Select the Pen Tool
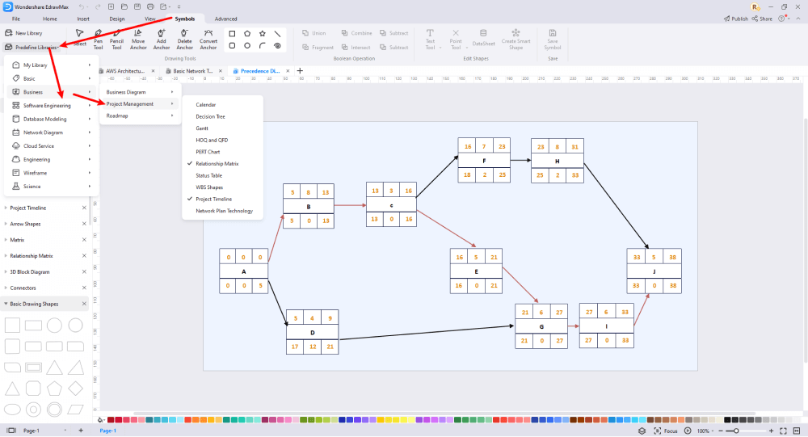Screen dimensions: 808x437 98,40
